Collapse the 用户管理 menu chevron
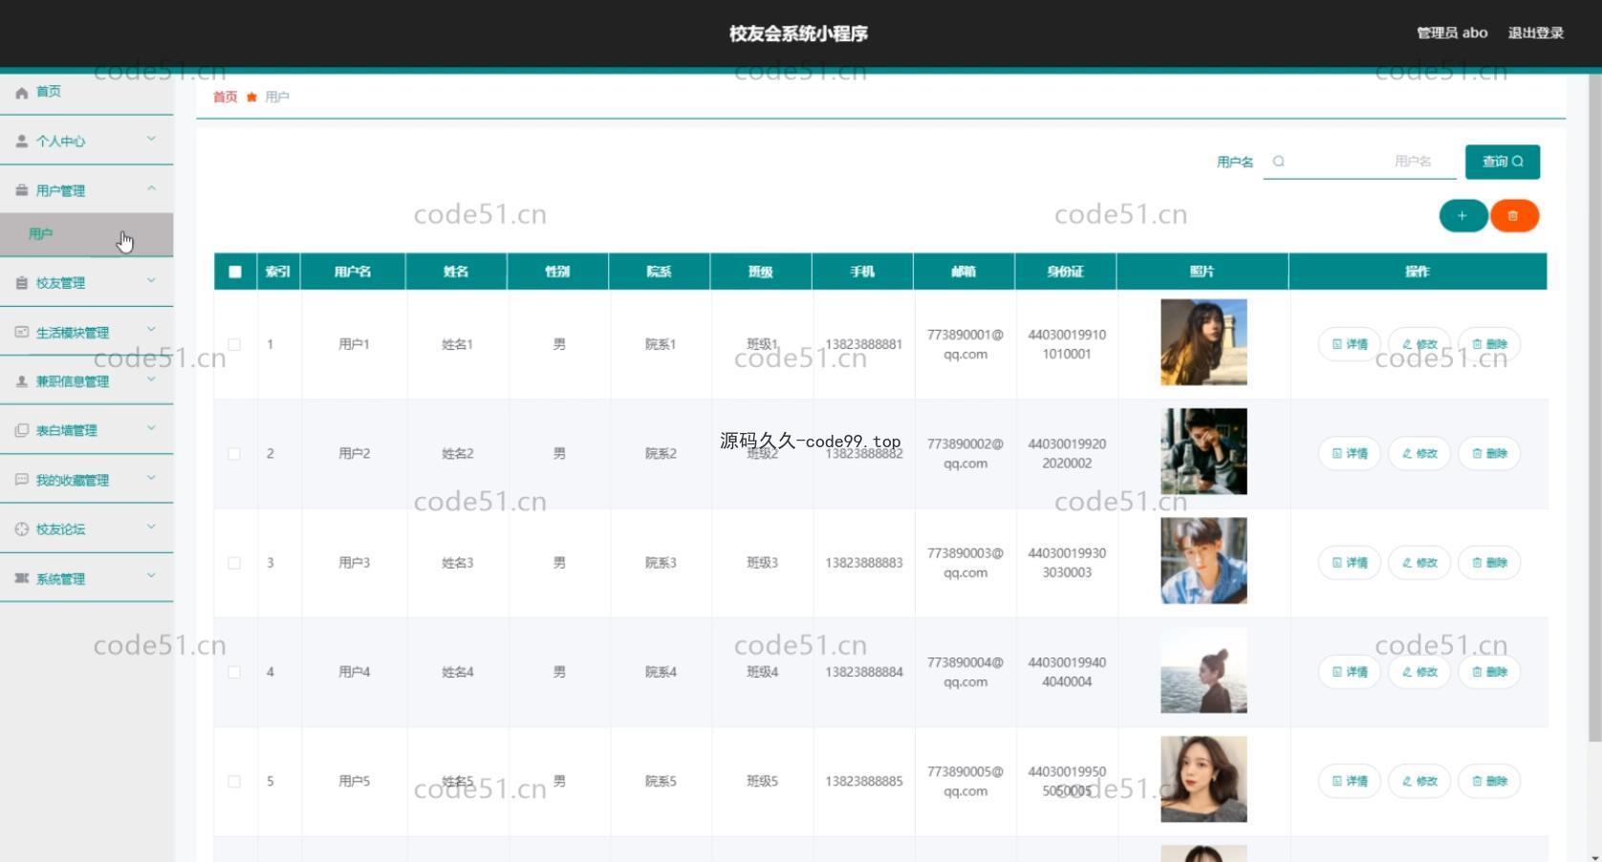 (151, 189)
